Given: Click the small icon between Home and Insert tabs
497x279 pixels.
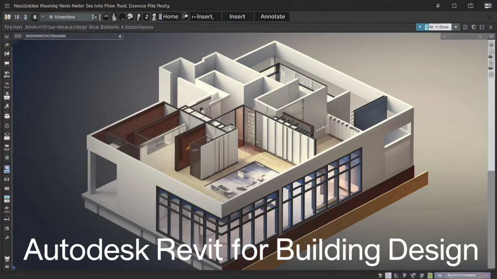Looking at the screenshot, I should pyautogui.click(x=185, y=17).
